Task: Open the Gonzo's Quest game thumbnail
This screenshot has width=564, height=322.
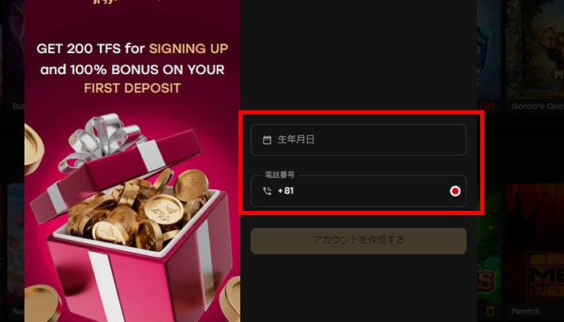Action: coord(535,57)
